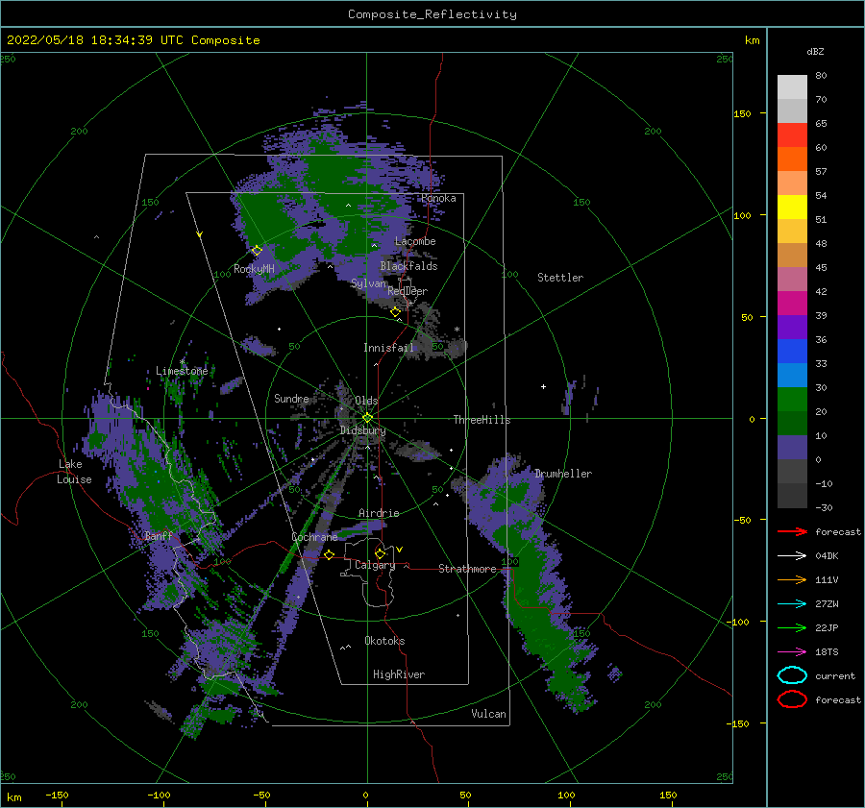Click the red forecast arrow in legend
The width and height of the screenshot is (865, 808).
[x=792, y=531]
